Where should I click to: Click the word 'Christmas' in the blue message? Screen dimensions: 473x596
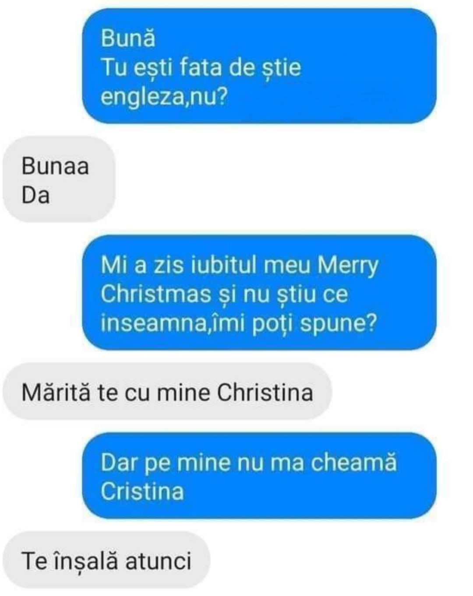coord(156,294)
